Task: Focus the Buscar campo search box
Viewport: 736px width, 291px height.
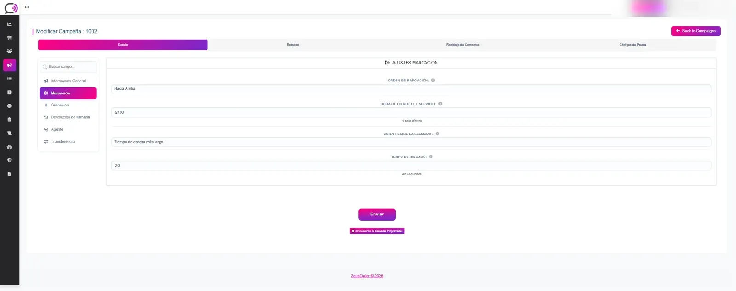Action: click(x=68, y=67)
